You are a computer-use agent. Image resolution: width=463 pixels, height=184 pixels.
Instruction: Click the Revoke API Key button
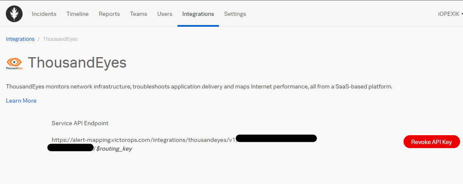pos(432,141)
